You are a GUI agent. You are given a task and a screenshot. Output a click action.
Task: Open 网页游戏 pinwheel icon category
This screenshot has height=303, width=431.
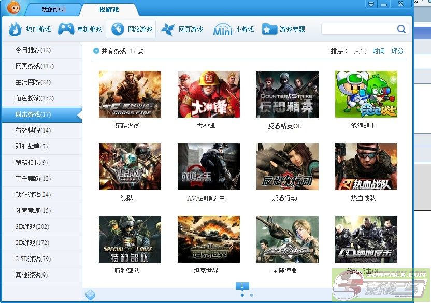(168, 30)
